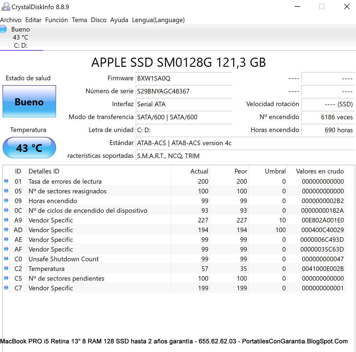Click the status dot for Unsafe Shutdown Count
Image resolution: width=356 pixels, height=352 pixels.
[x=6, y=259]
